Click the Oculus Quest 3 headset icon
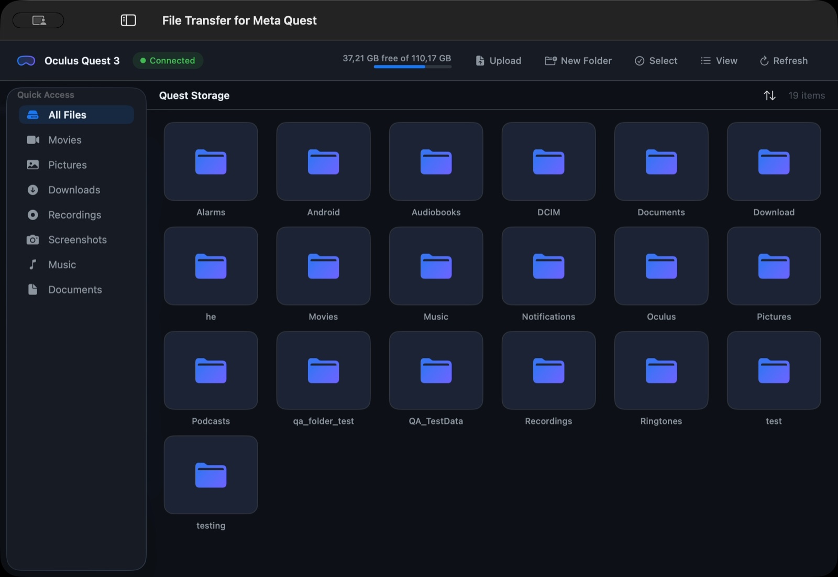 click(x=26, y=61)
